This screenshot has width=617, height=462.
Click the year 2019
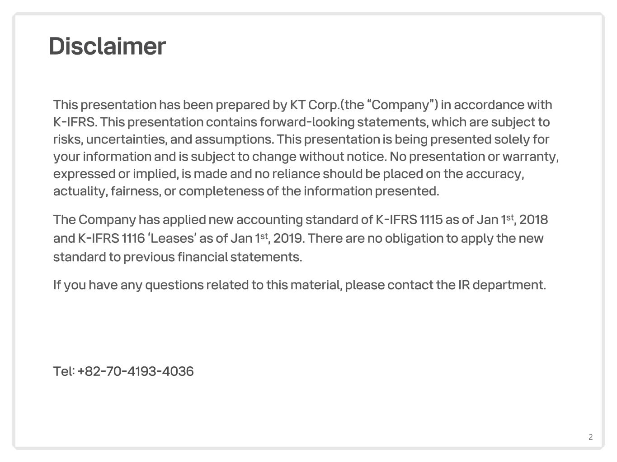pos(287,238)
